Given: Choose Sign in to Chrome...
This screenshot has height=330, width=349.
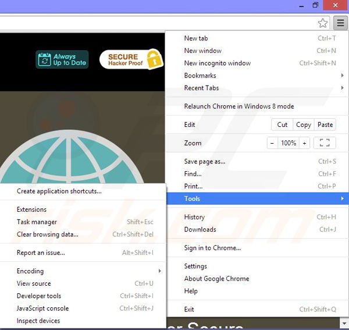Looking at the screenshot, I should click(x=258, y=248).
